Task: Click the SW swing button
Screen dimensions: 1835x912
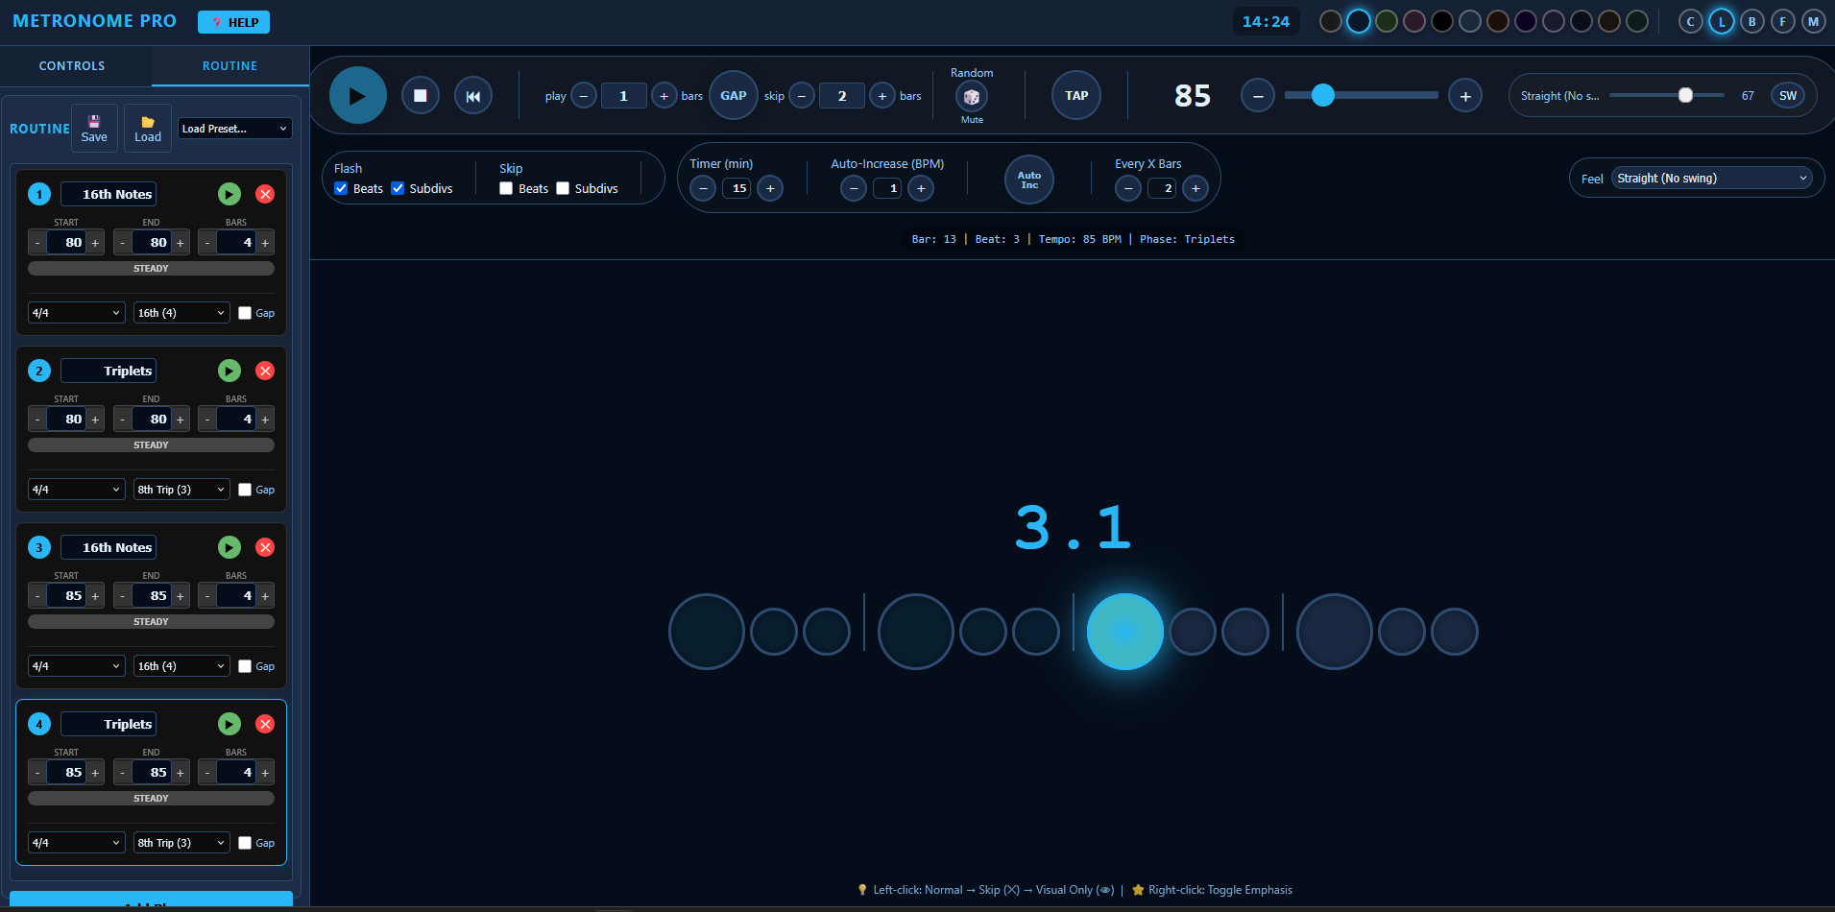Action: pyautogui.click(x=1788, y=96)
